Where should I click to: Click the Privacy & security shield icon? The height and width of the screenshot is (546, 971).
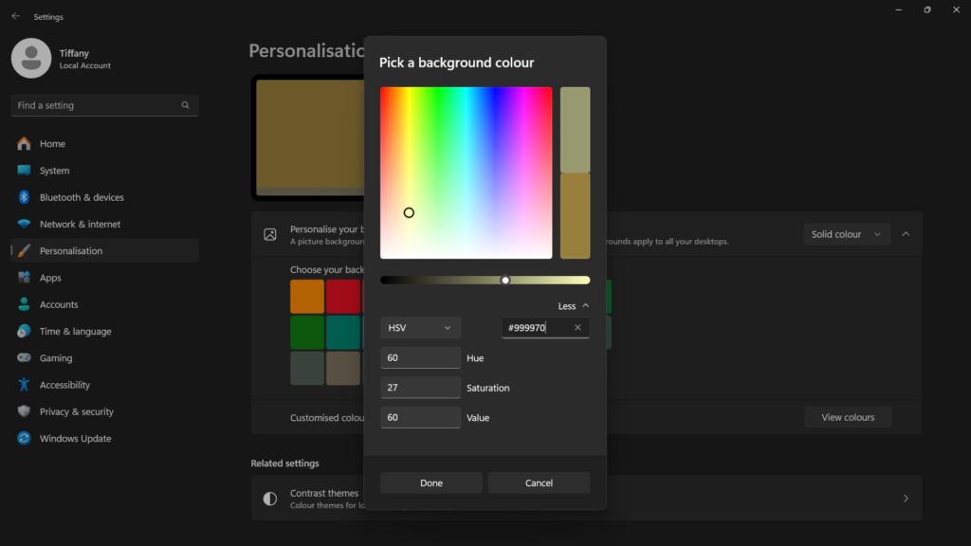[24, 411]
